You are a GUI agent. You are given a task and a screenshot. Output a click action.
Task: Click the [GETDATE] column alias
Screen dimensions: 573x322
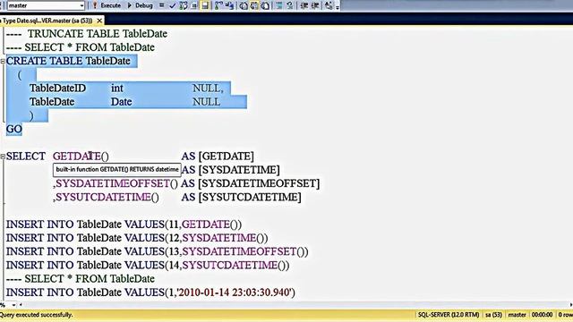[x=227, y=157]
